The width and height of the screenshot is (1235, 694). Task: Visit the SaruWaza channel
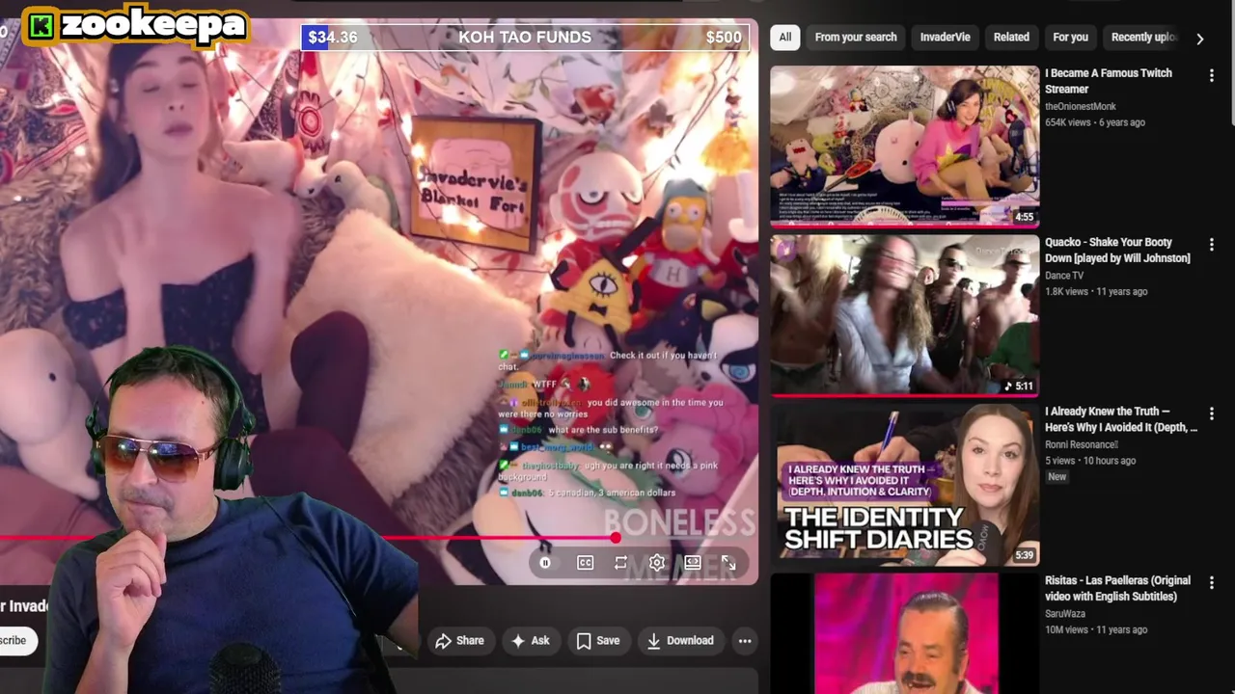coord(1066,613)
